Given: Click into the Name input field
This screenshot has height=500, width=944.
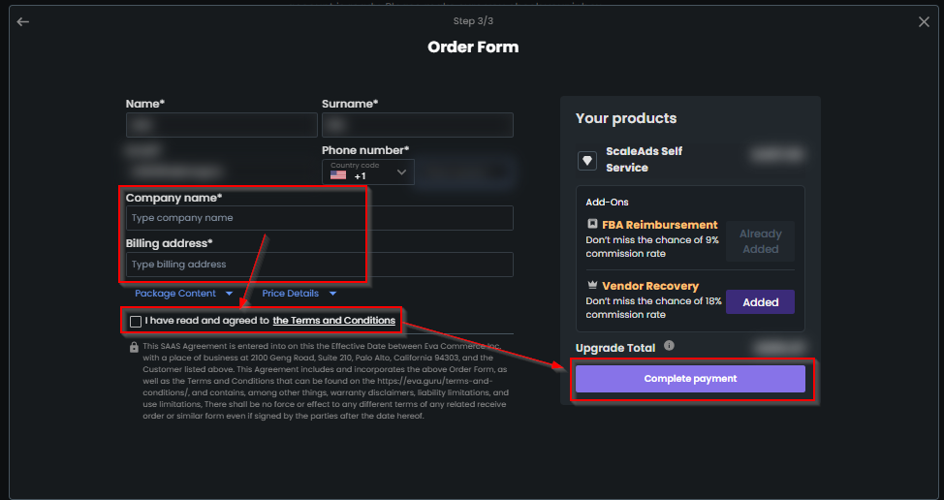Looking at the screenshot, I should (222, 125).
